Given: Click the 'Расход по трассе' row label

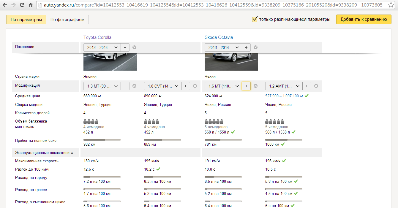Looking at the screenshot, I should [31, 190].
